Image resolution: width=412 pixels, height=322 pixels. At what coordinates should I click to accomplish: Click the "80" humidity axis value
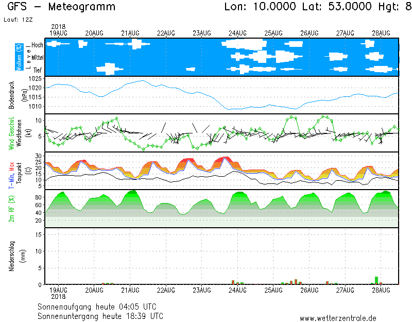coord(39,197)
